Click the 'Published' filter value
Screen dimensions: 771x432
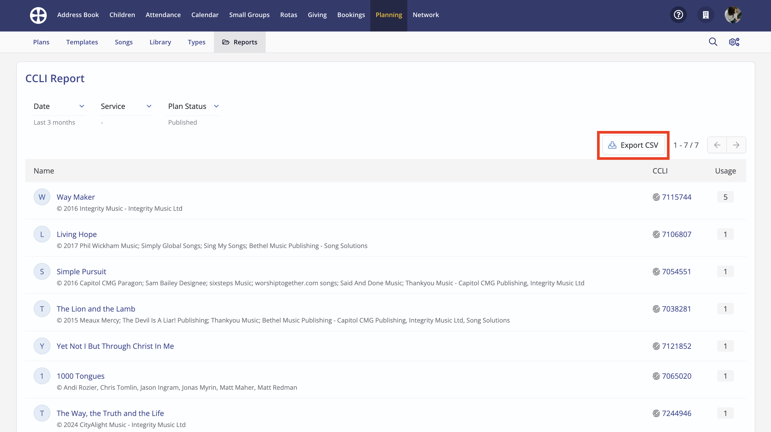tap(182, 122)
